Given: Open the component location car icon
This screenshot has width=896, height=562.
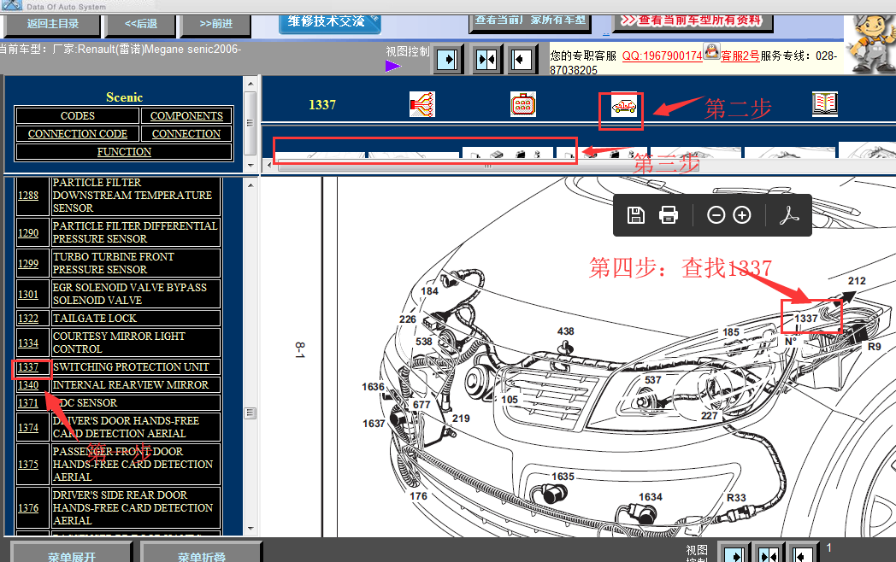Looking at the screenshot, I should (x=623, y=106).
